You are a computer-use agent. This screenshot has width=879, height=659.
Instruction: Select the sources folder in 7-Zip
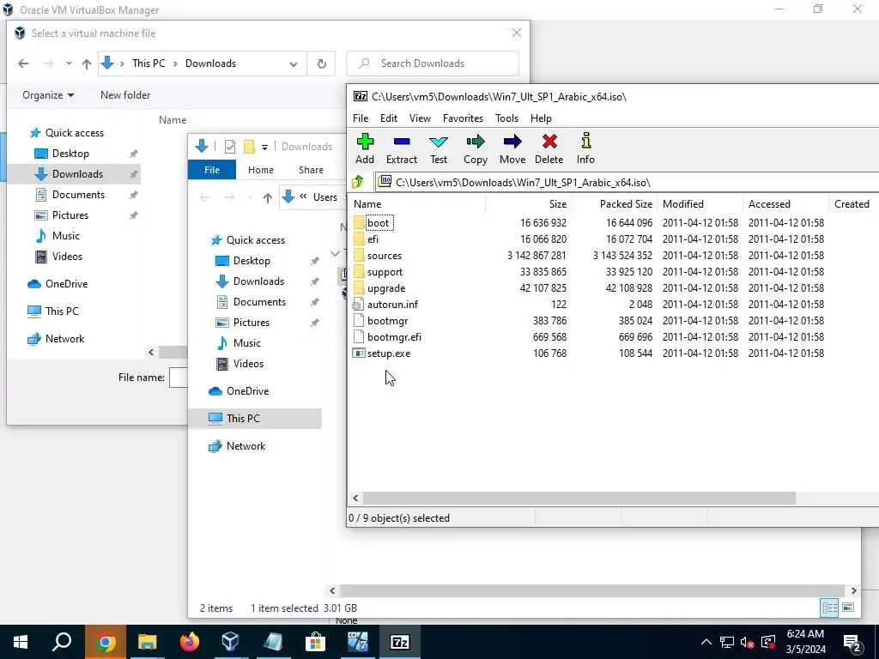384,256
